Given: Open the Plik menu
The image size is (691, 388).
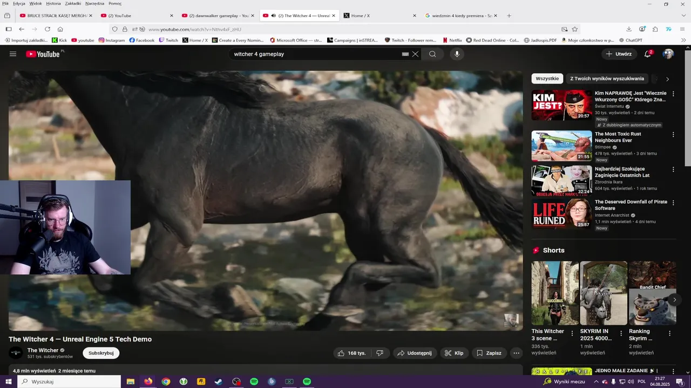Looking at the screenshot, I should pyautogui.click(x=5, y=3).
